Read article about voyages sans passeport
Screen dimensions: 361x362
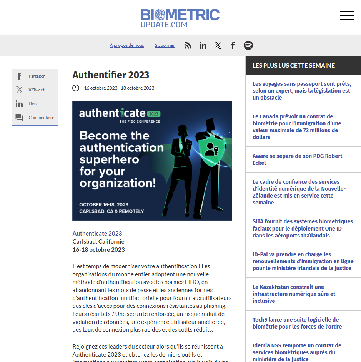click(301, 91)
